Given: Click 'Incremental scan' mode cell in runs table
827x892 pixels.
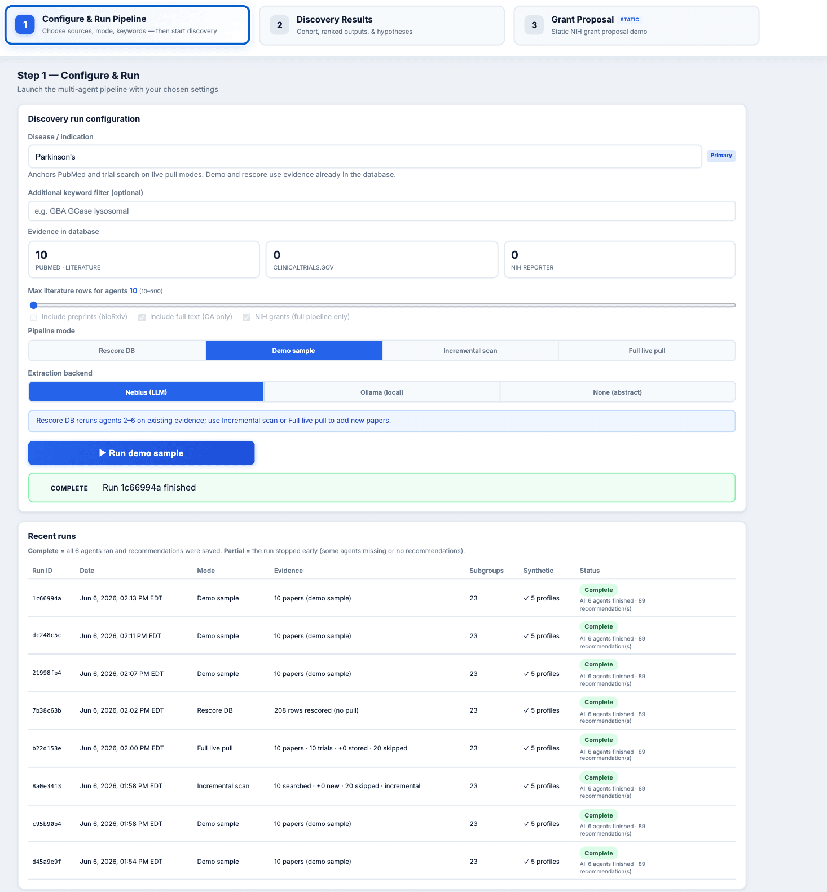Looking at the screenshot, I should coord(223,786).
